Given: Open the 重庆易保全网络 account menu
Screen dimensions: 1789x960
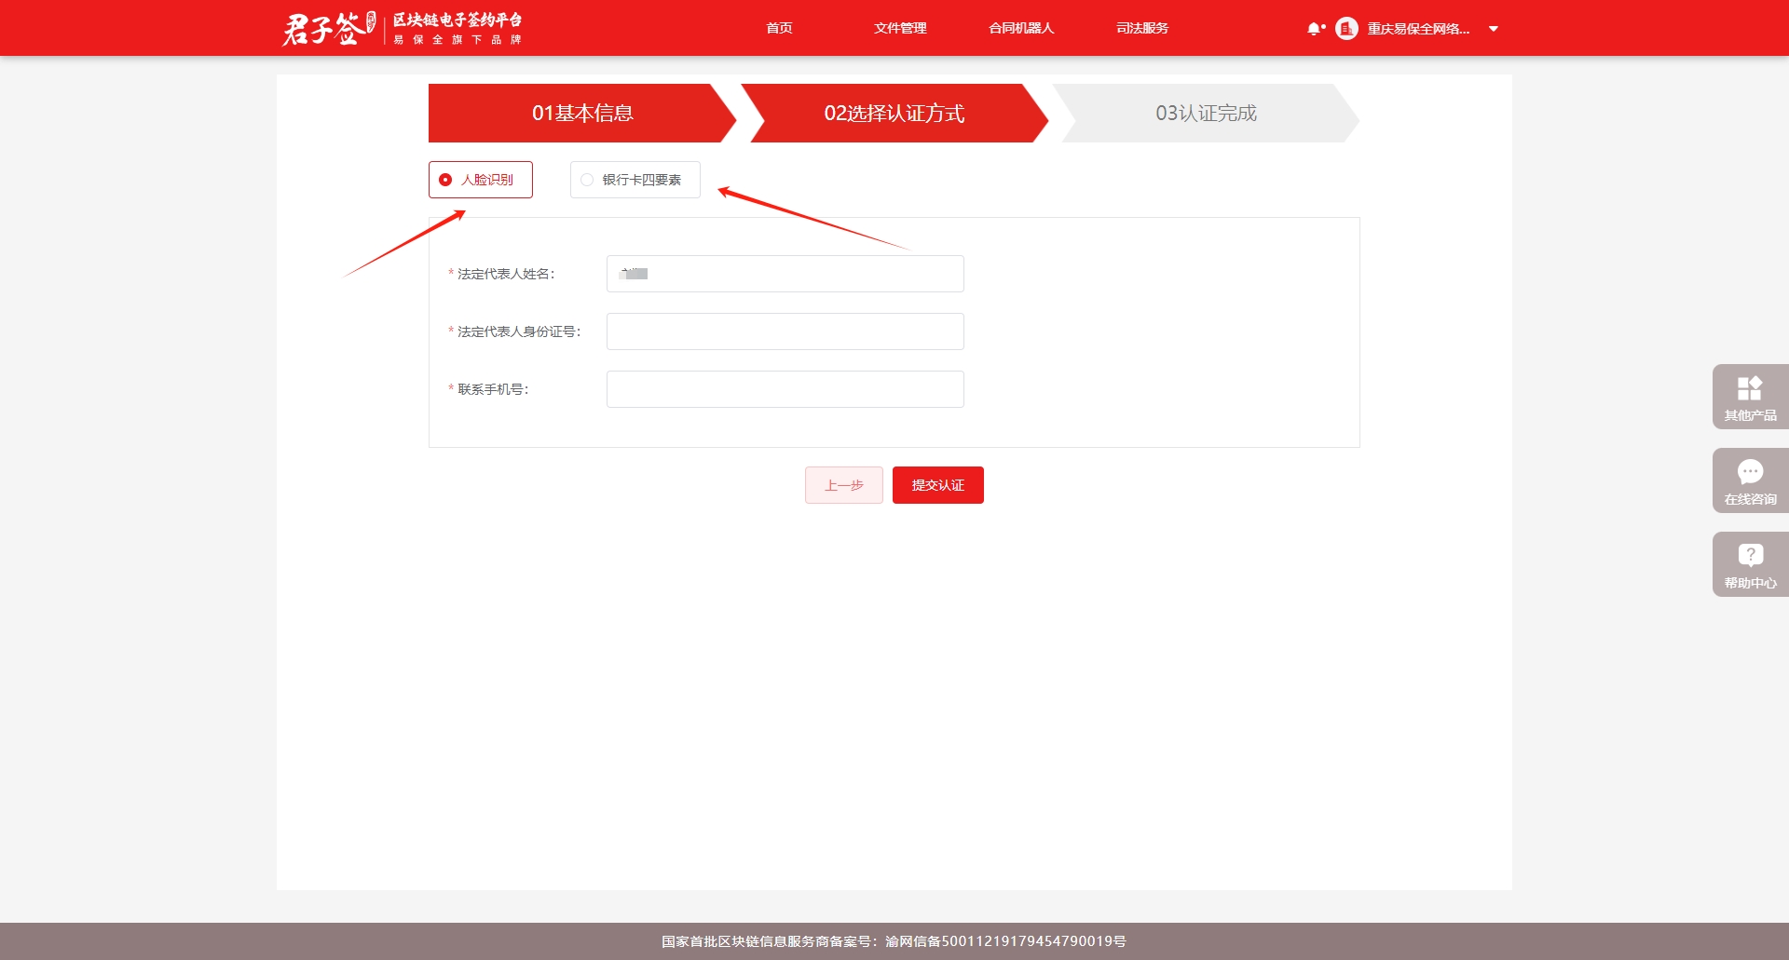Looking at the screenshot, I should coord(1417,29).
